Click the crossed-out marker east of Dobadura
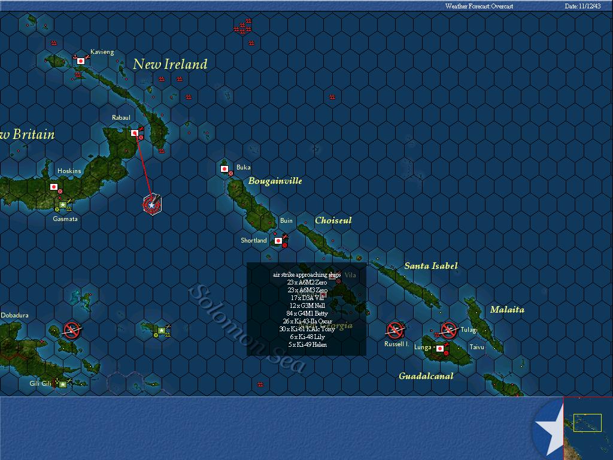Image resolution: width=613 pixels, height=460 pixels. [72, 330]
